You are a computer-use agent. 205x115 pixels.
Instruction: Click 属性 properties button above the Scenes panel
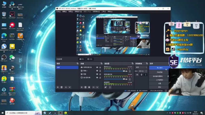(82, 59)
